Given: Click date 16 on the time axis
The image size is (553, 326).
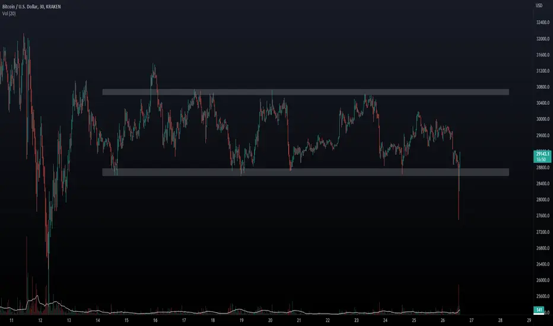Looking at the screenshot, I should (155, 320).
